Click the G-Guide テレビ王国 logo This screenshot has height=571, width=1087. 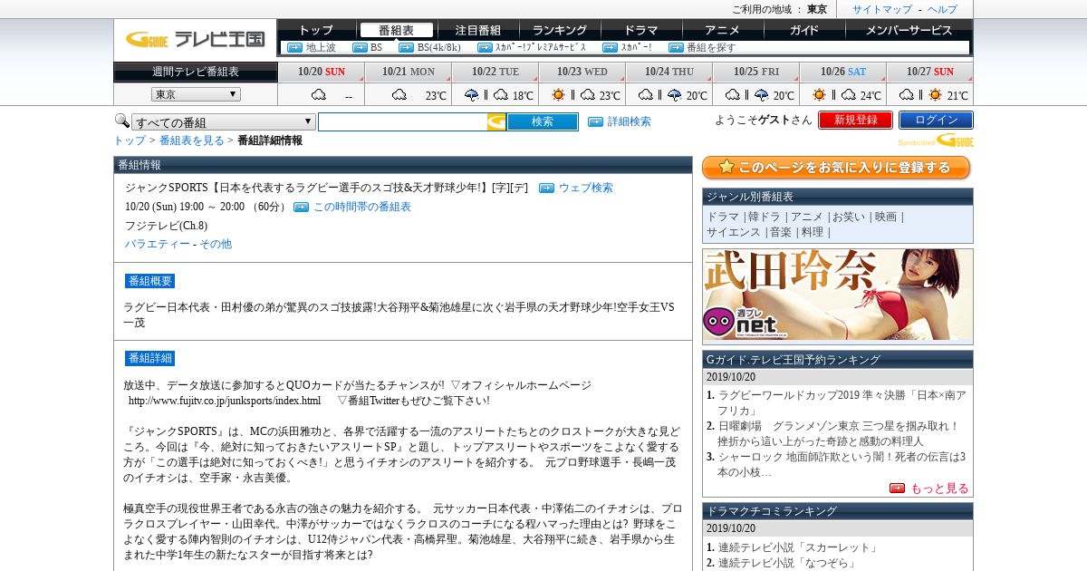coord(195,39)
